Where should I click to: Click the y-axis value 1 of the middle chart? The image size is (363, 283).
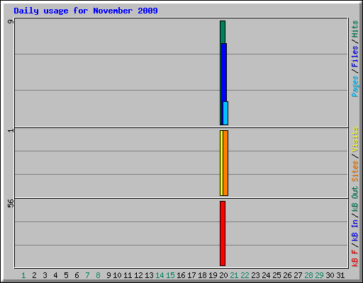[x=11, y=130]
